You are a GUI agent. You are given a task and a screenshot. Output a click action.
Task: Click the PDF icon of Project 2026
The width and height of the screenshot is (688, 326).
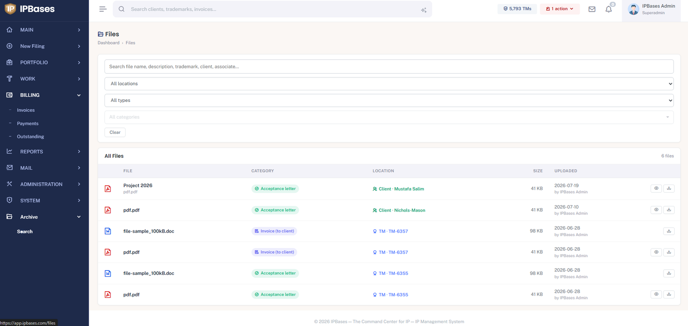(108, 189)
